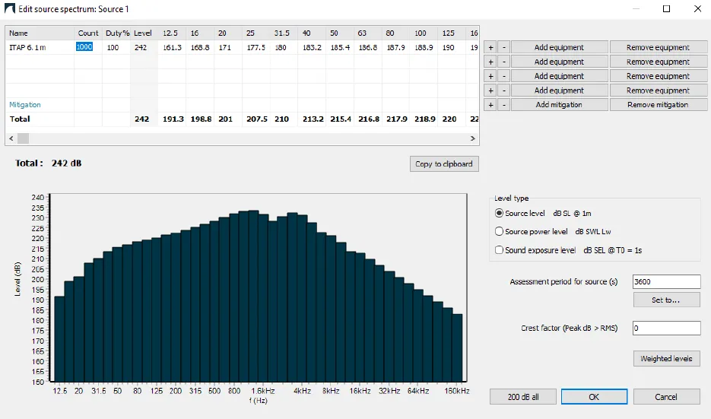This screenshot has width=711, height=419.
Task: Click the Remove mitigation button
Action: coord(658,105)
